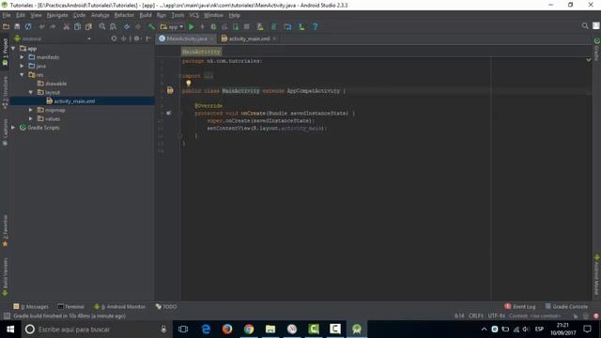Image resolution: width=601 pixels, height=338 pixels.
Task: Click scroll from source target icon
Action: [114, 38]
